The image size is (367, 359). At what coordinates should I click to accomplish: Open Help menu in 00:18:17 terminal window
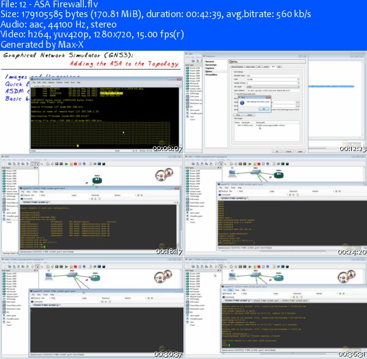(42, 191)
